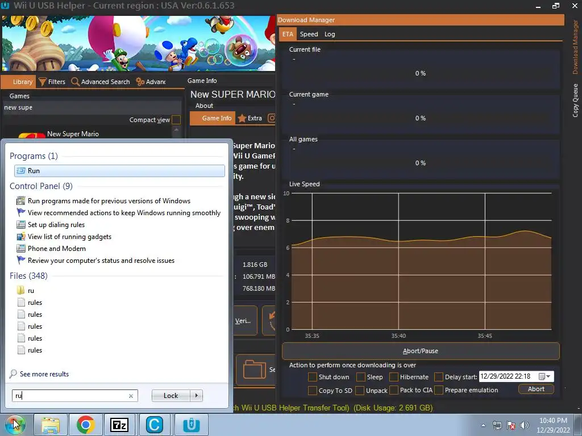This screenshot has width=582, height=436.
Task: Enable the Prepare emulation checkbox
Action: click(x=439, y=391)
